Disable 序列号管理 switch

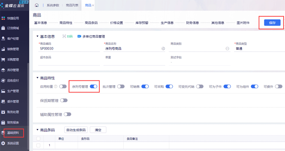pos(94,87)
